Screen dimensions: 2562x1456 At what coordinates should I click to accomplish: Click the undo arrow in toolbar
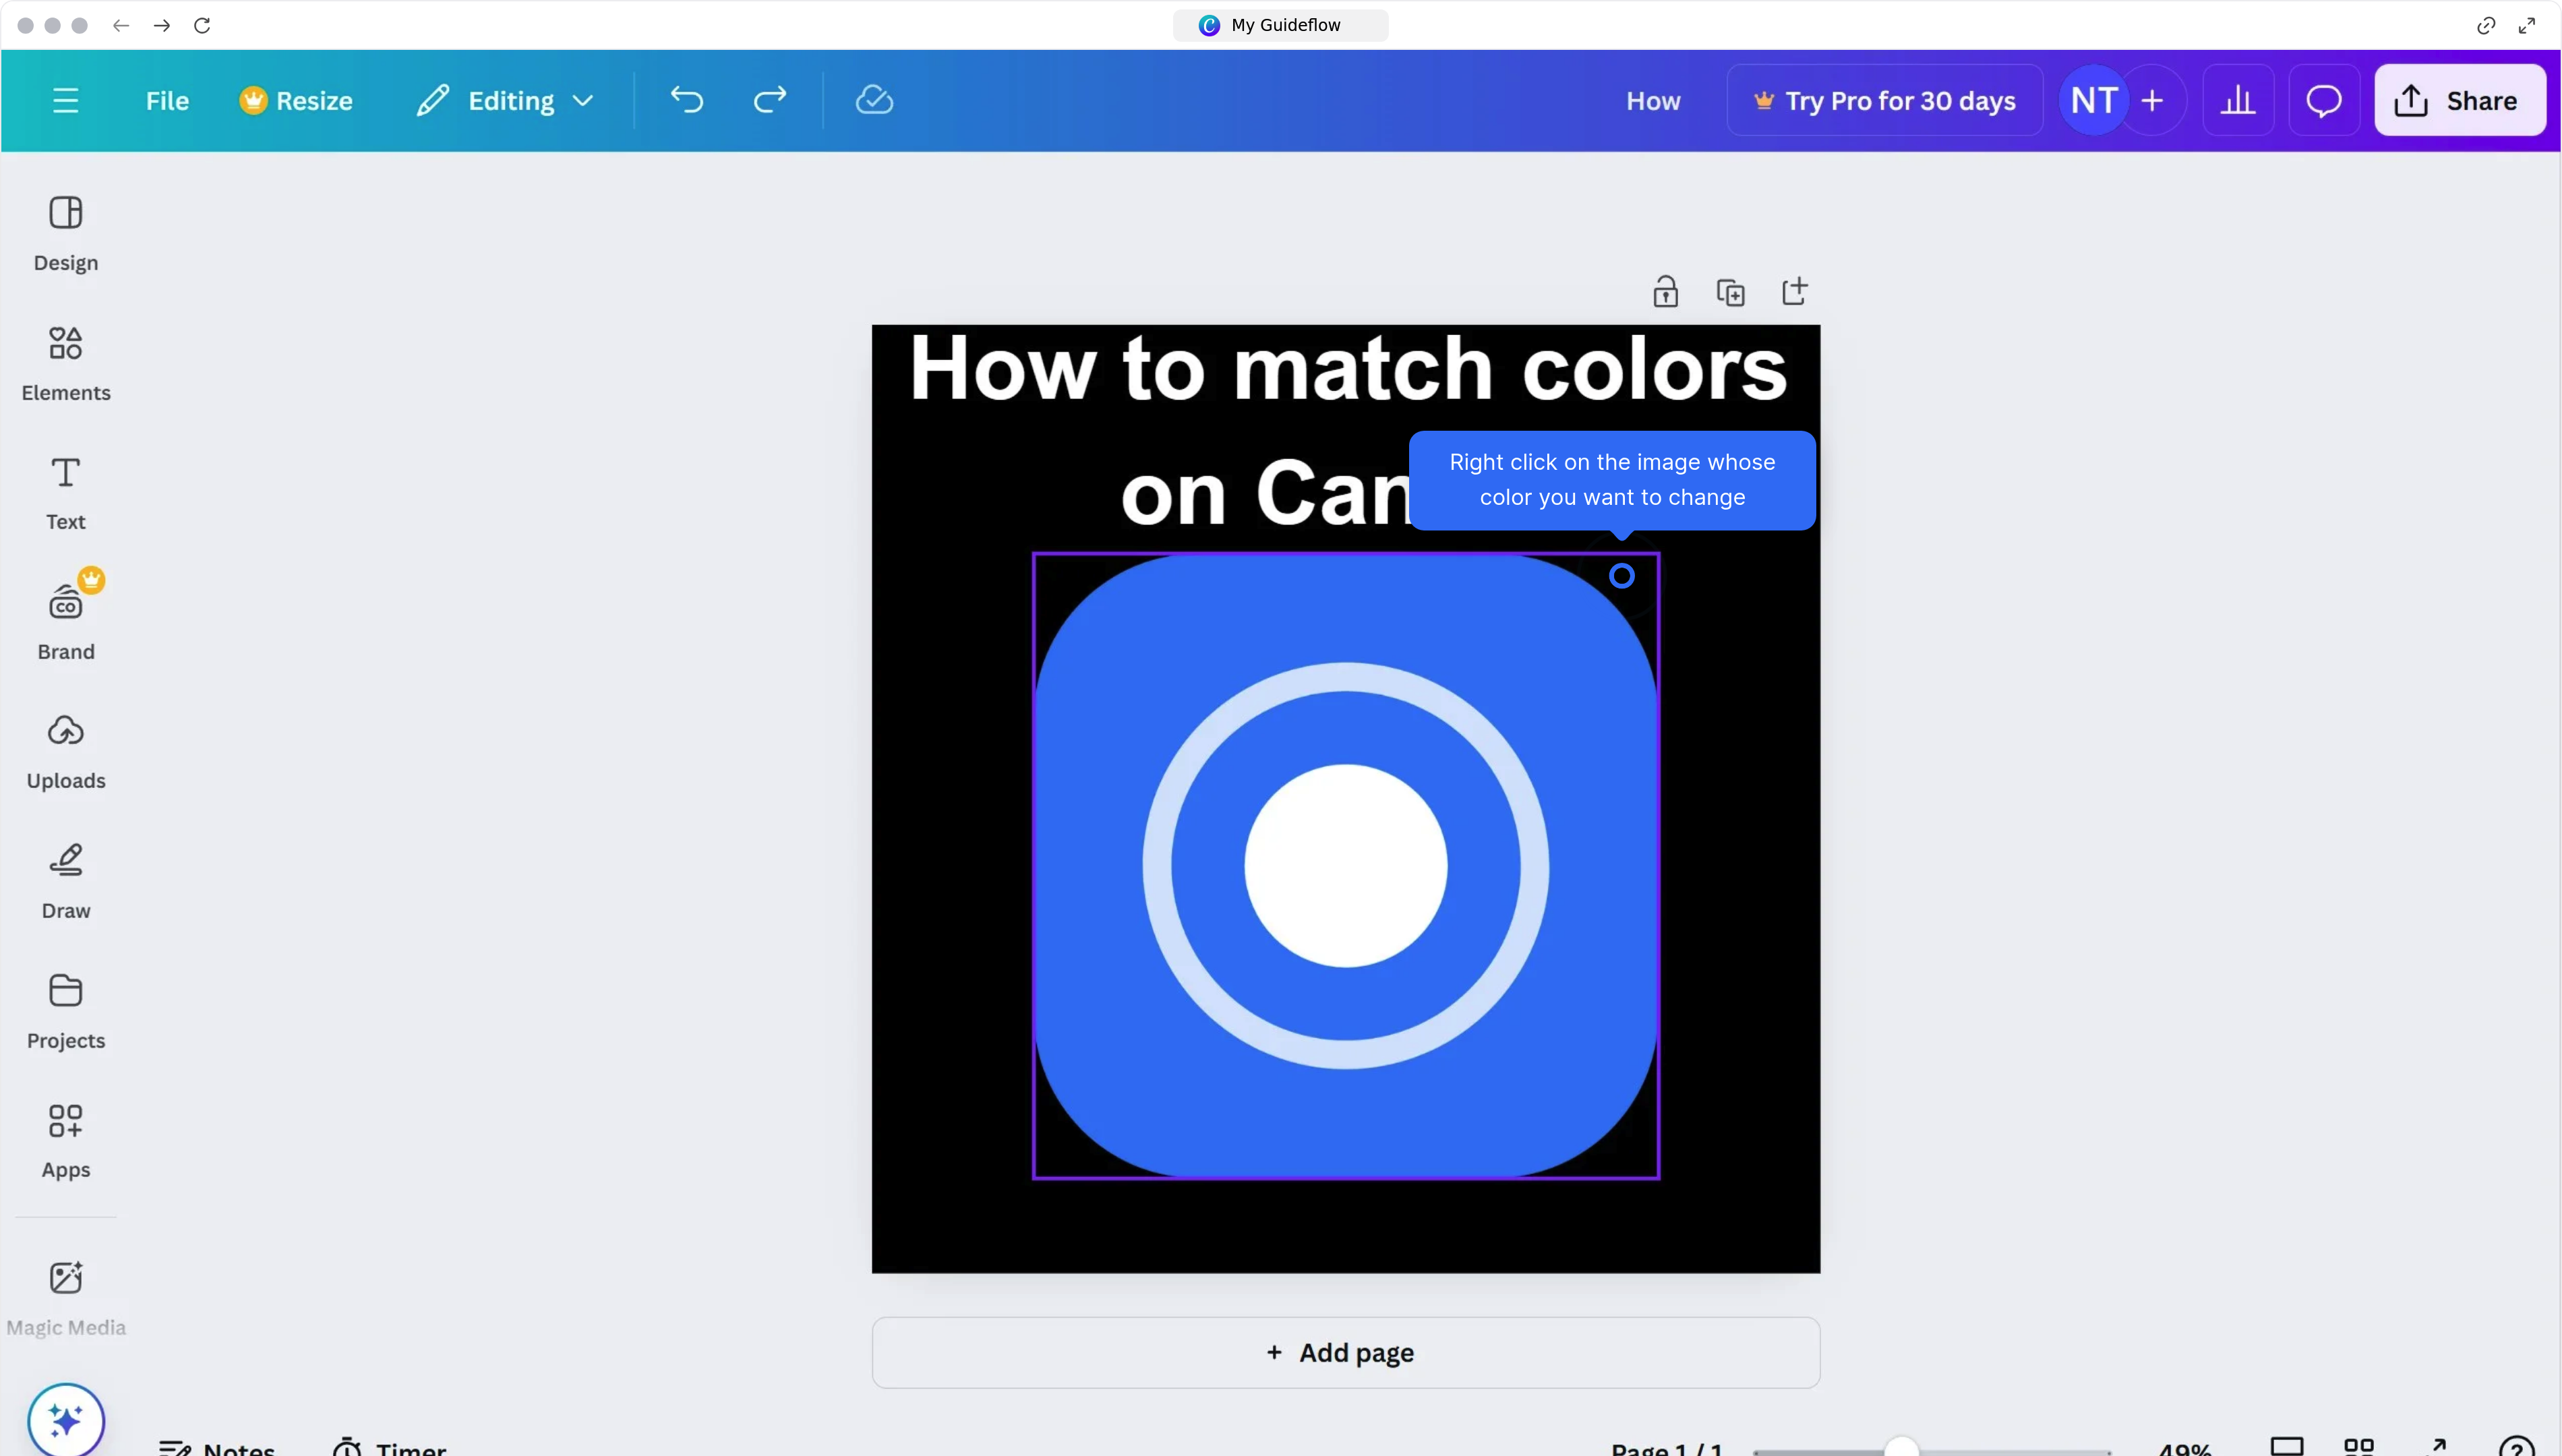(686, 99)
